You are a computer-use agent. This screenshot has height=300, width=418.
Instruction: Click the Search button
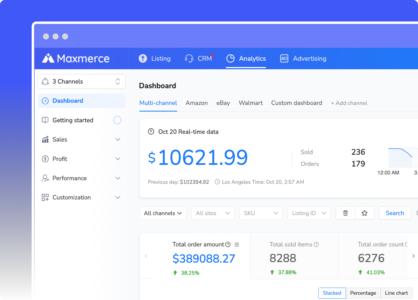click(x=394, y=213)
